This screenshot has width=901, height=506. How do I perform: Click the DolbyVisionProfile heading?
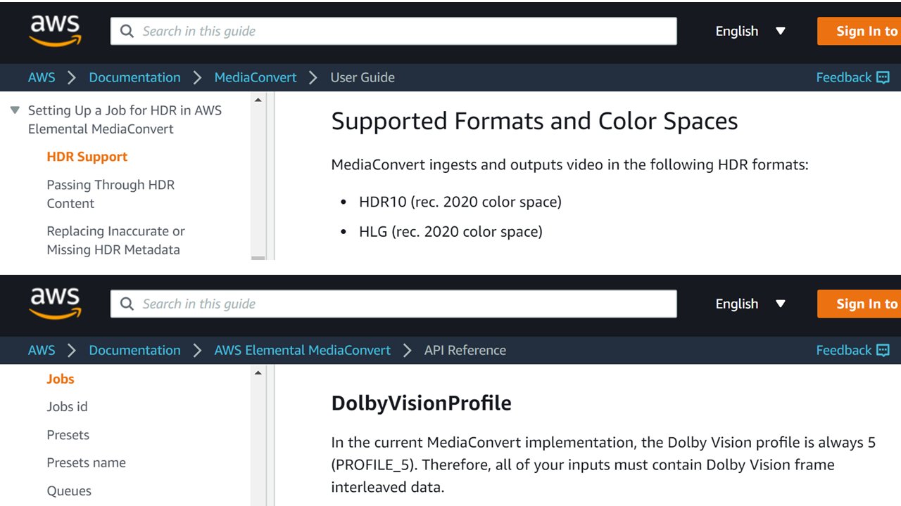tap(421, 403)
